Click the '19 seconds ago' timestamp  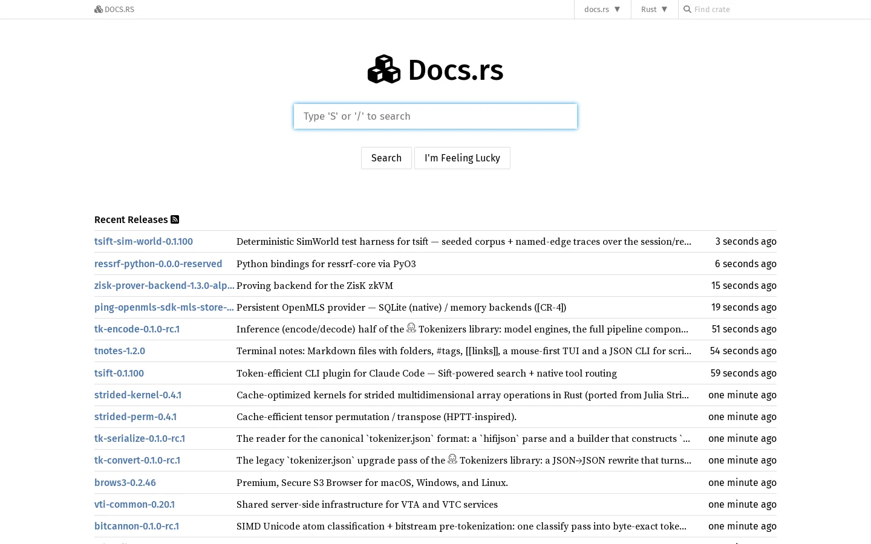(x=744, y=307)
